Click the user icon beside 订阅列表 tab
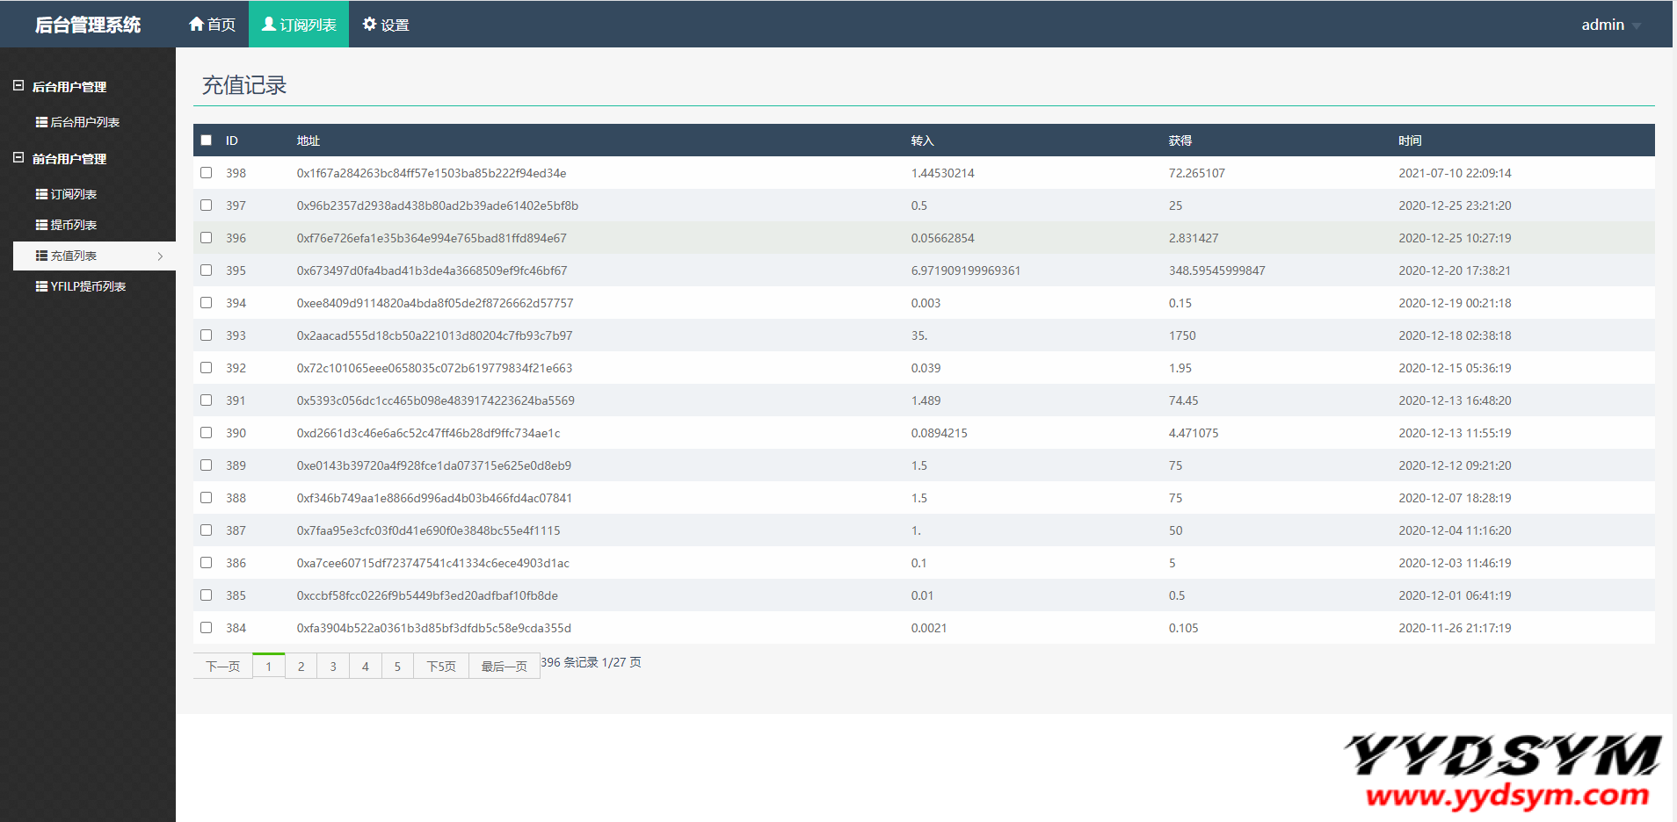Image resolution: width=1677 pixels, height=822 pixels. pyautogui.click(x=269, y=24)
